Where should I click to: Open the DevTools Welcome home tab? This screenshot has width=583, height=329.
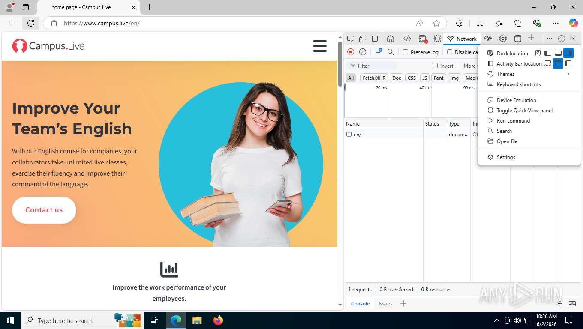(391, 39)
